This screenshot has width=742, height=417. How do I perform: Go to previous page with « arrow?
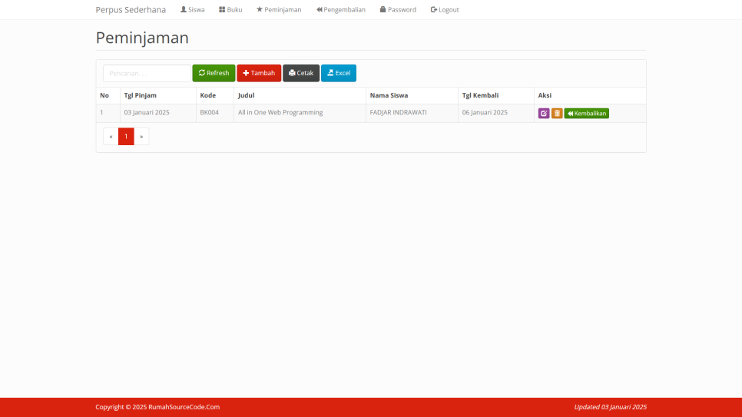[111, 137]
